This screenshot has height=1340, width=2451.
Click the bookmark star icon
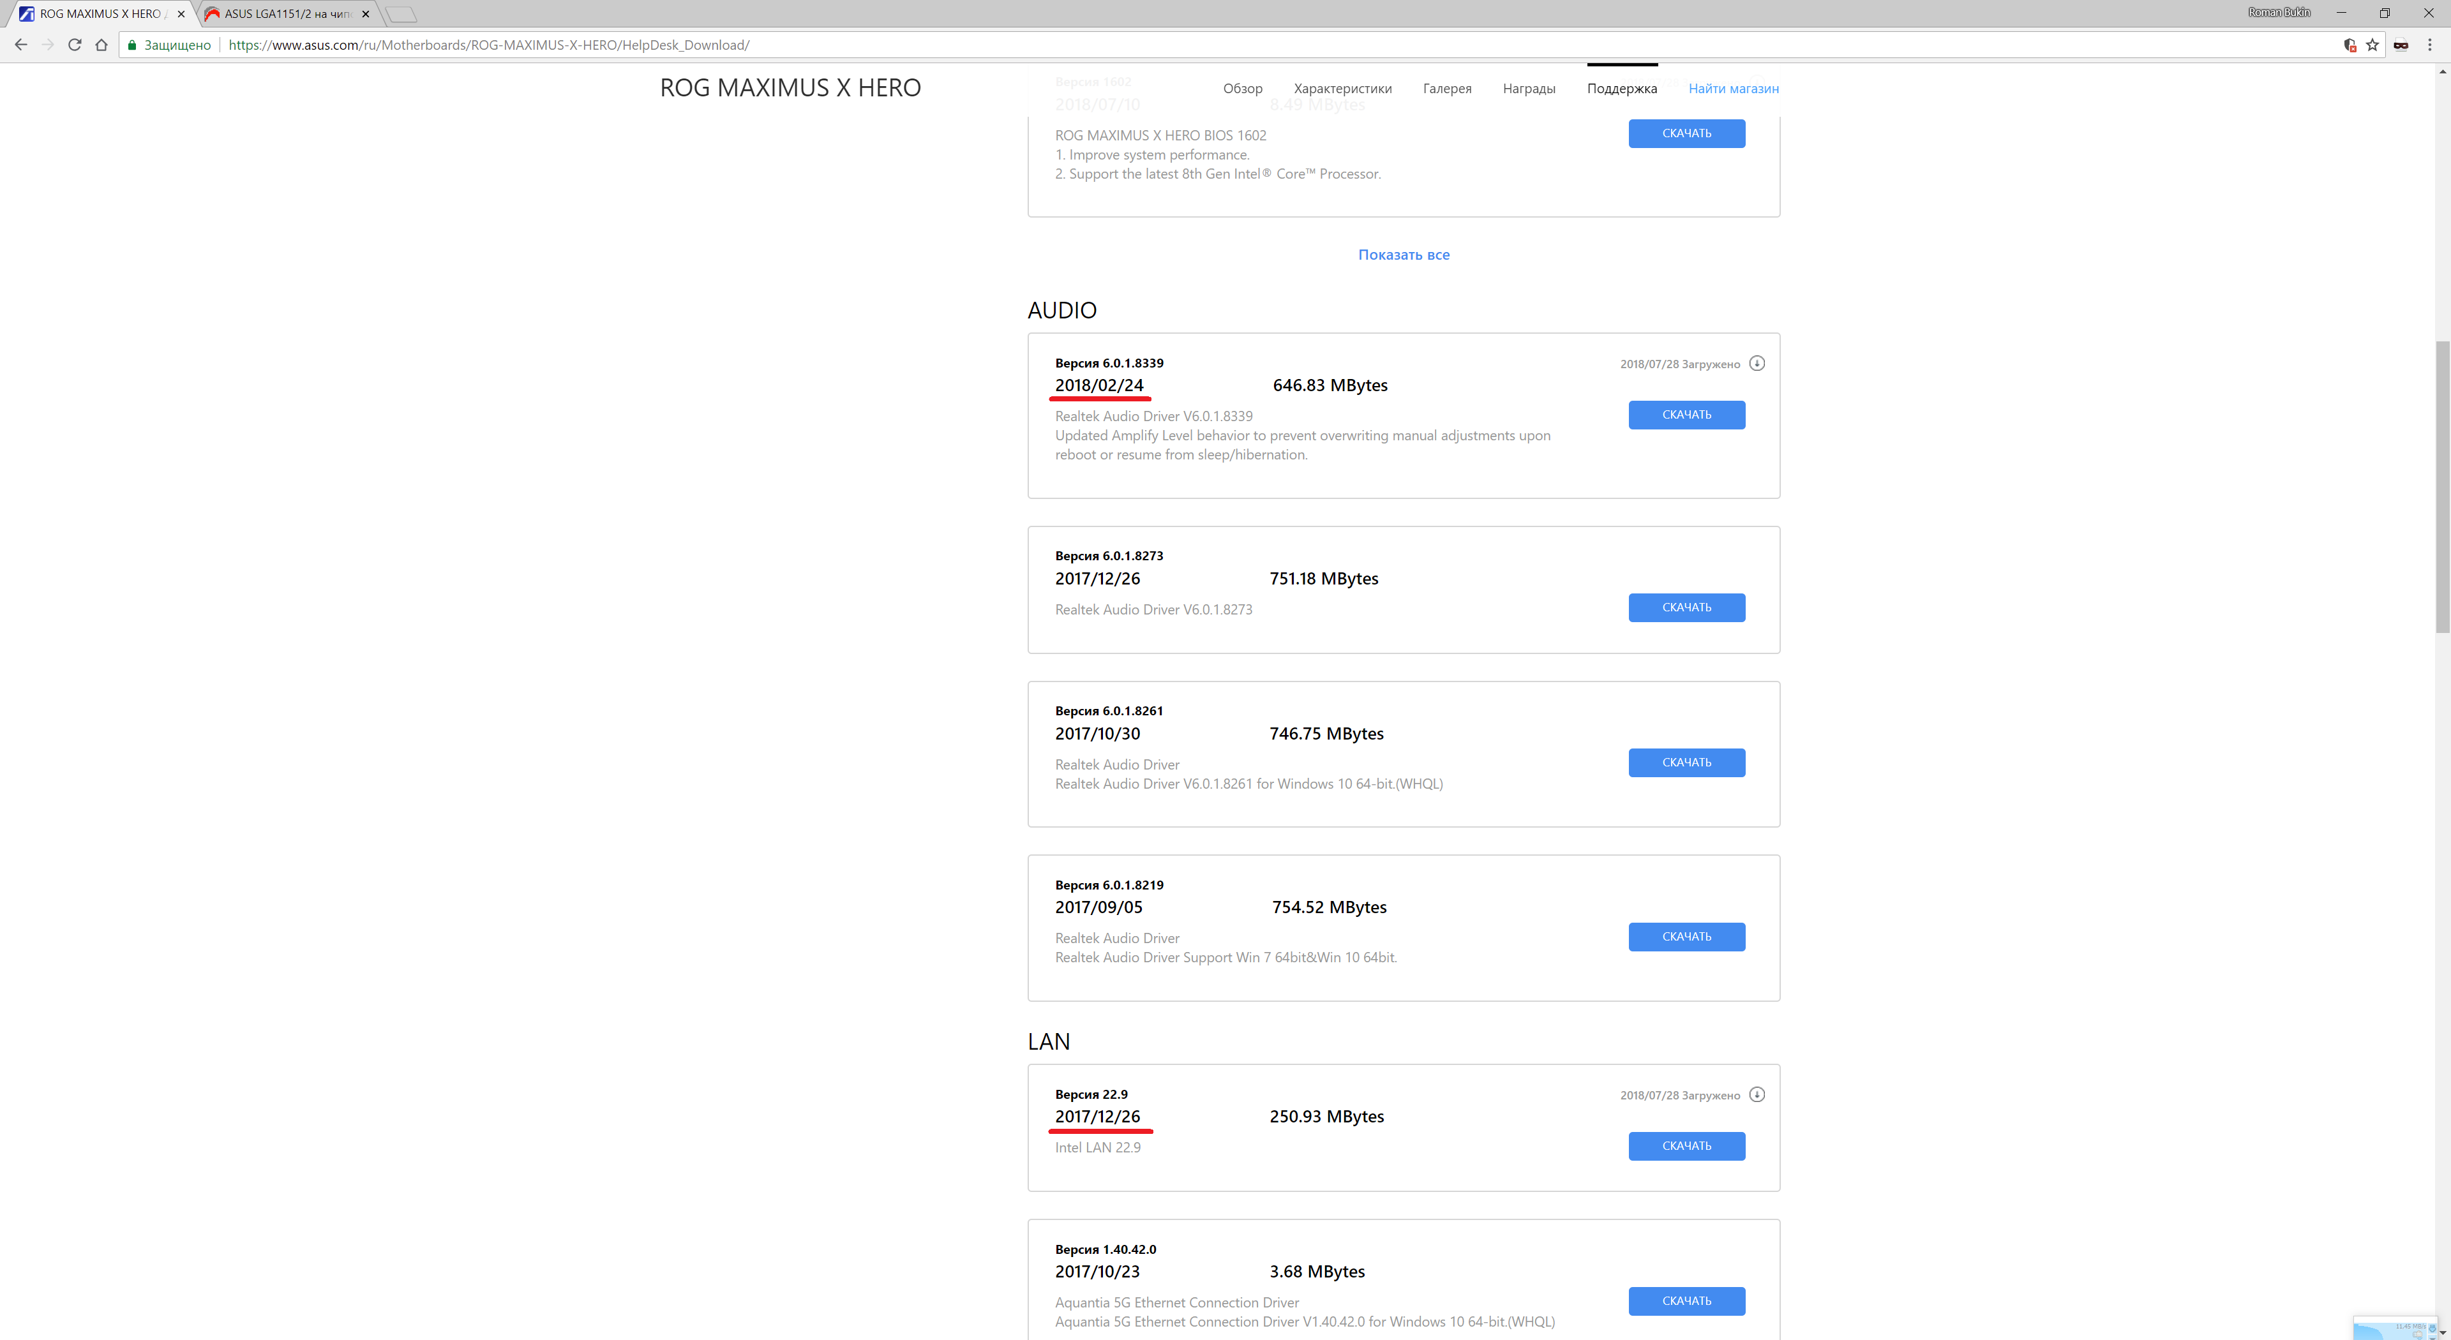pyautogui.click(x=2372, y=45)
